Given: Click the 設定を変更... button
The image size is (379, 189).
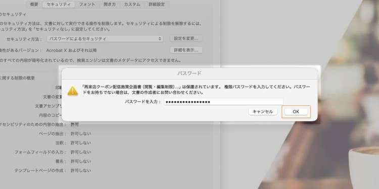Looking at the screenshot, I should pos(186,39).
